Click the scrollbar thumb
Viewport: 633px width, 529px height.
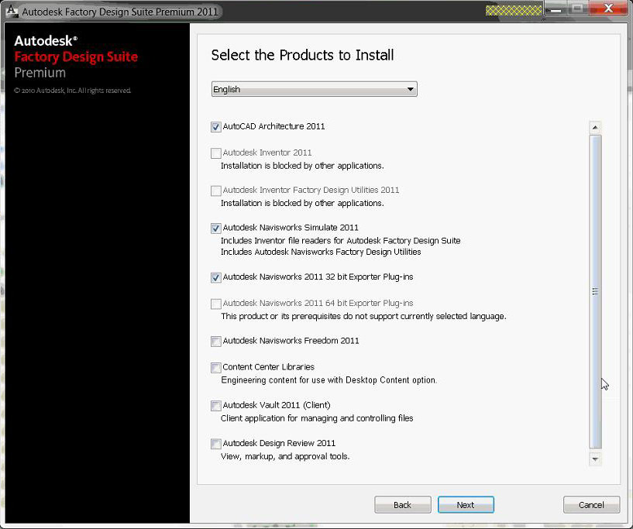(594, 292)
